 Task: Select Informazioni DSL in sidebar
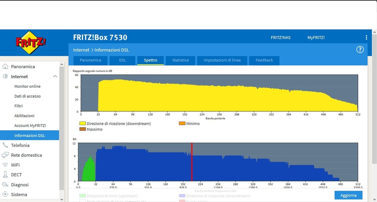point(29,135)
